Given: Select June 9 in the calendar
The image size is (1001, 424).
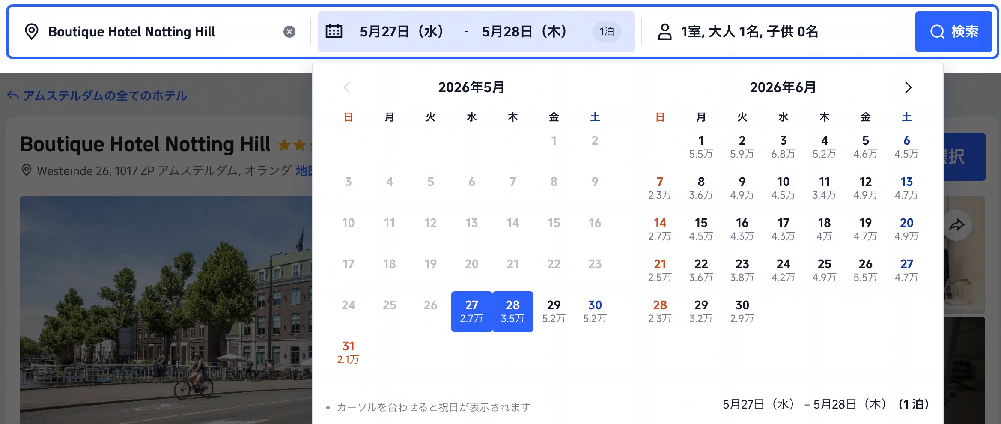Looking at the screenshot, I should [x=742, y=188].
